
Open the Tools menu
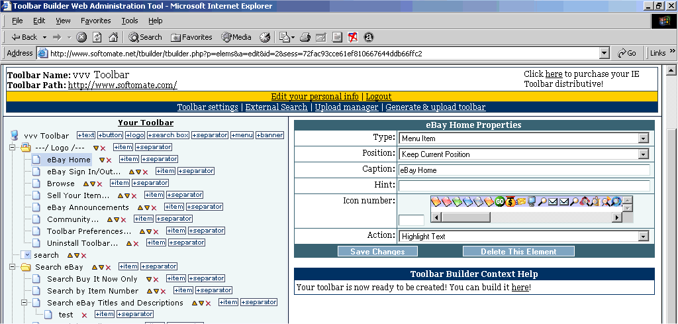pos(130,21)
